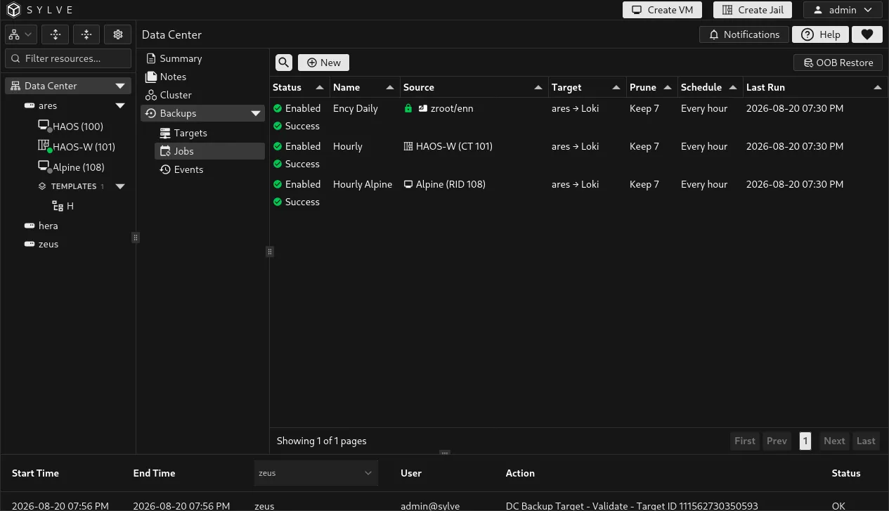Viewport: 889px width, 511px height.
Task: Select the H template item
Action: pyautogui.click(x=63, y=206)
